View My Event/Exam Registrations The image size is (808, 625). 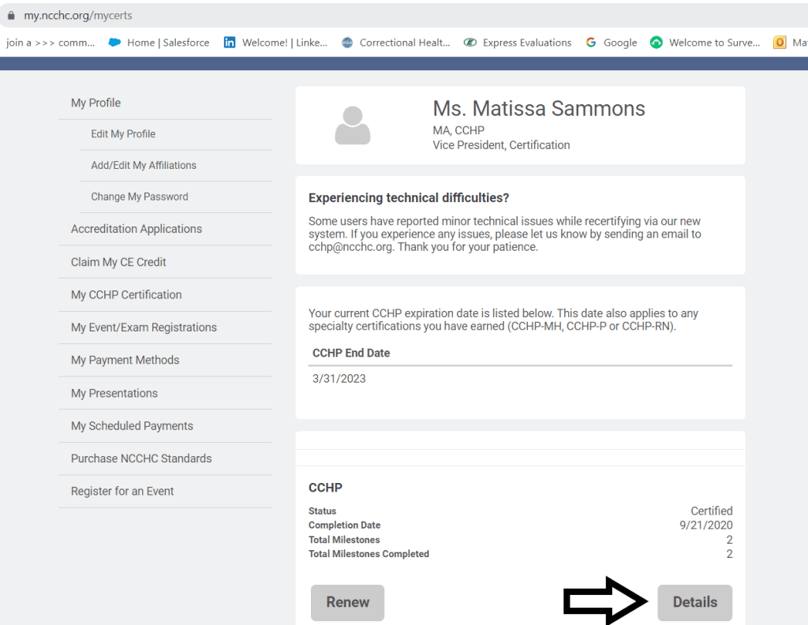pyautogui.click(x=144, y=327)
